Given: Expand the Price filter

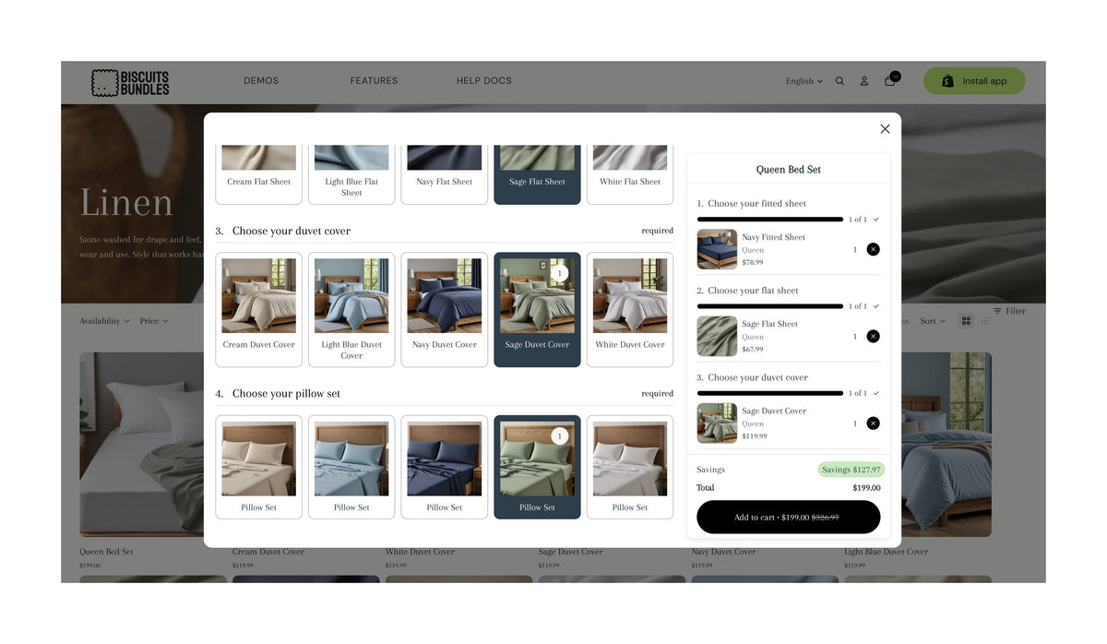Looking at the screenshot, I should tap(154, 321).
